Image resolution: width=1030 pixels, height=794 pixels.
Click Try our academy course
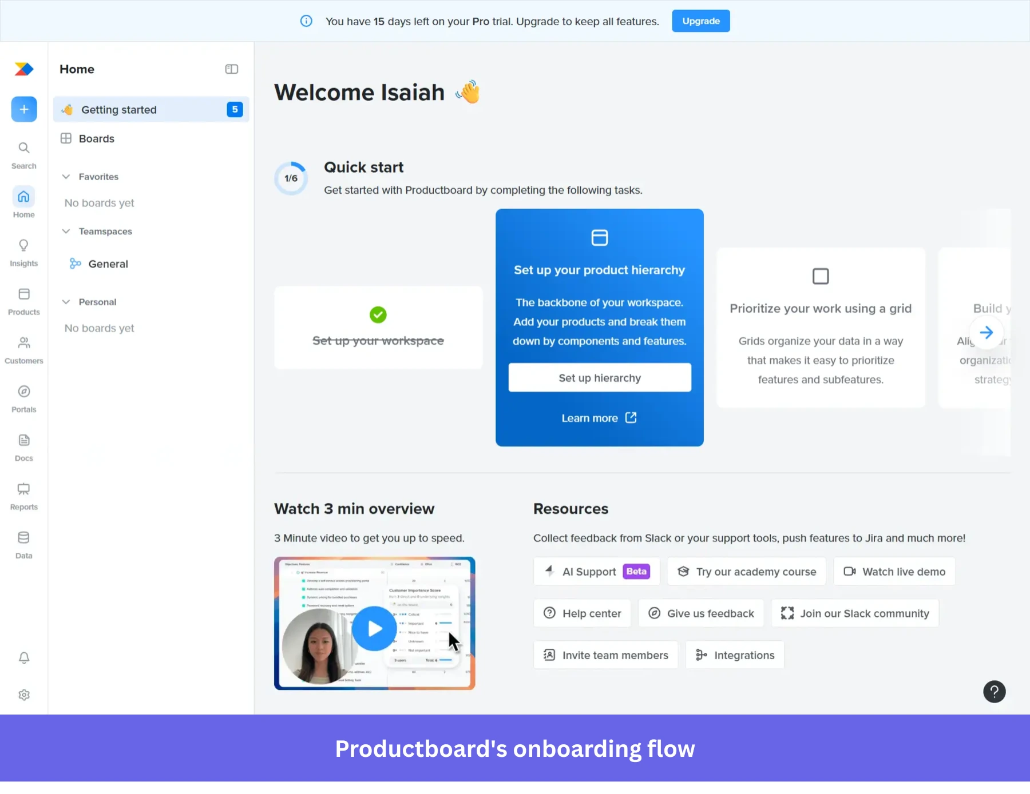pyautogui.click(x=747, y=572)
